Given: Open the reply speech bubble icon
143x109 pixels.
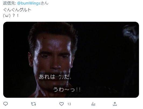Looking at the screenshot, I should pyautogui.click(x=5, y=104).
